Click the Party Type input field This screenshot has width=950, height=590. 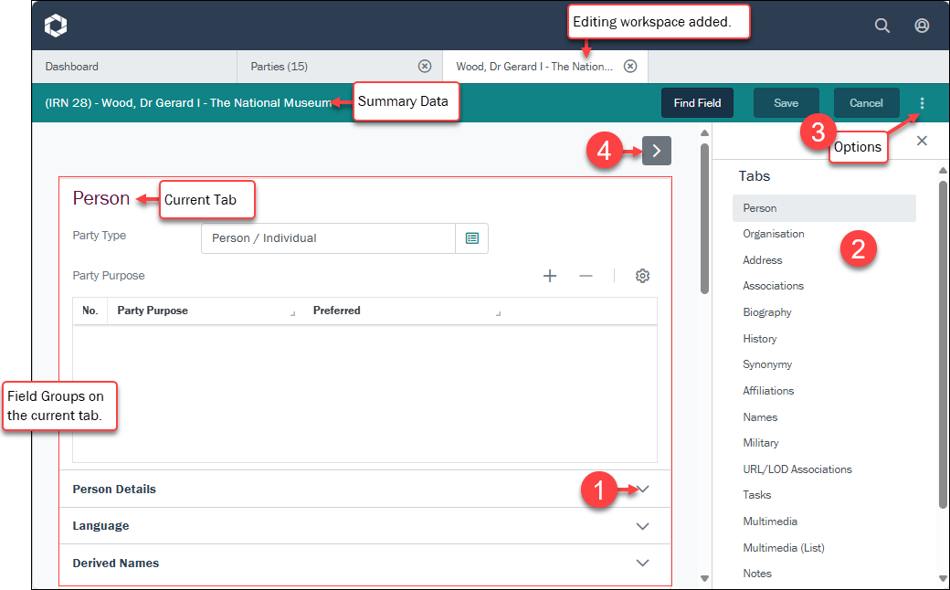[328, 238]
